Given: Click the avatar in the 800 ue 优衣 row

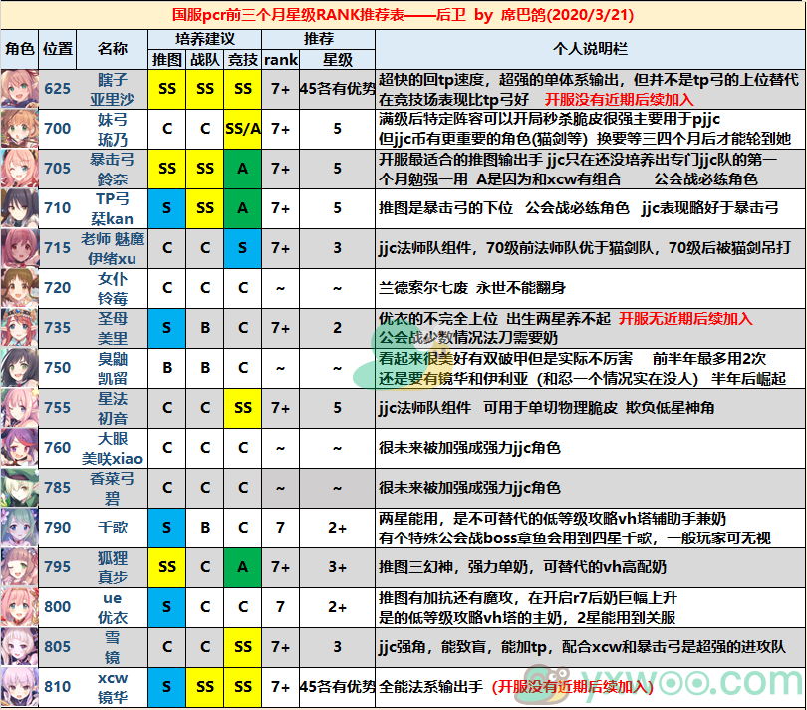Looking at the screenshot, I should [20, 607].
